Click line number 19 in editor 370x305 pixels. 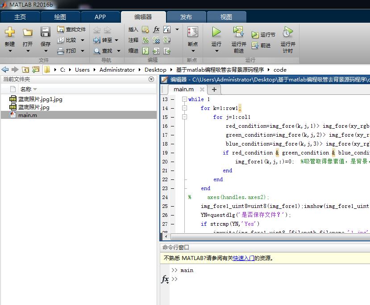click(165, 153)
